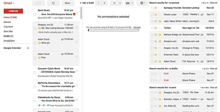Screen dimensions: 220x112
Task: Unstar the Nicole Lucas starred email
Action: click(x=156, y=14)
